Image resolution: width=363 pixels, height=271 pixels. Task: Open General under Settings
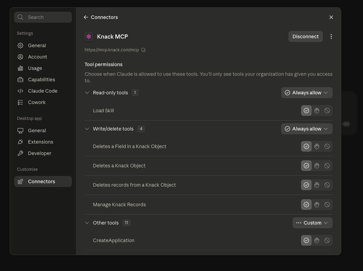[43, 45]
